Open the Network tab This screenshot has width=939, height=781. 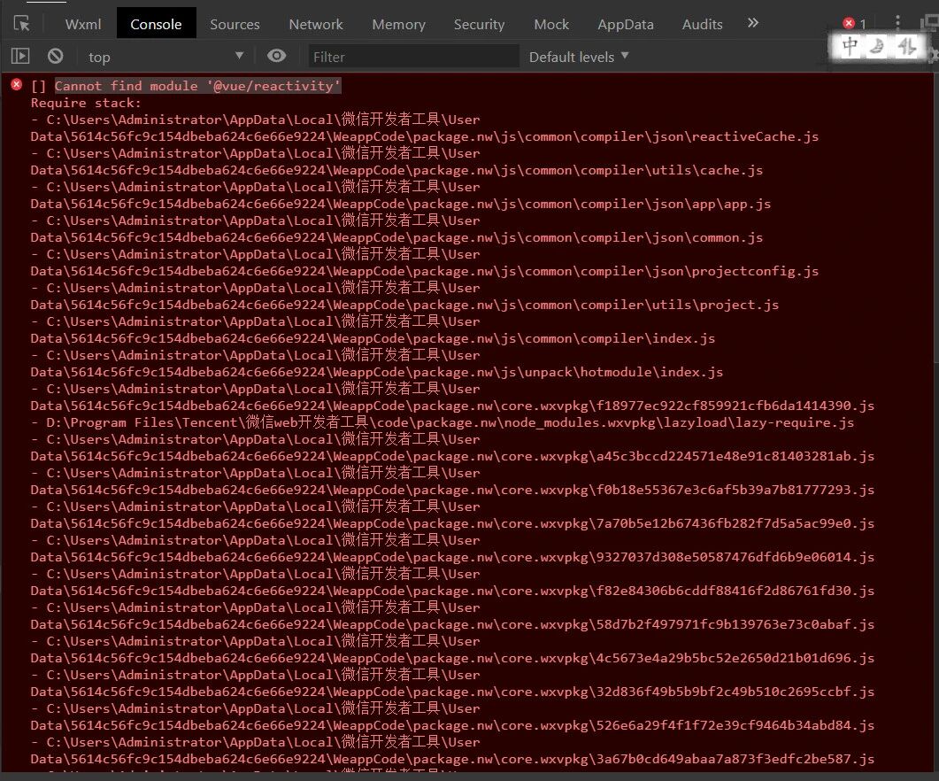(316, 24)
